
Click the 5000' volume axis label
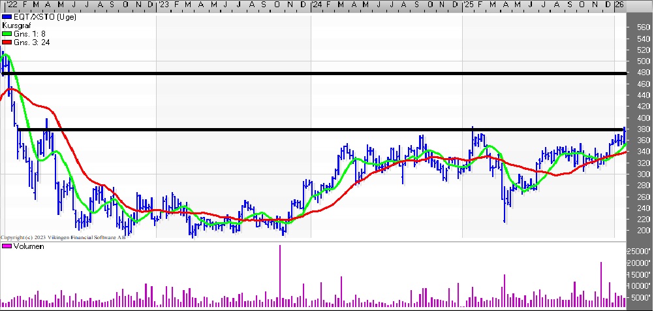(x=640, y=297)
